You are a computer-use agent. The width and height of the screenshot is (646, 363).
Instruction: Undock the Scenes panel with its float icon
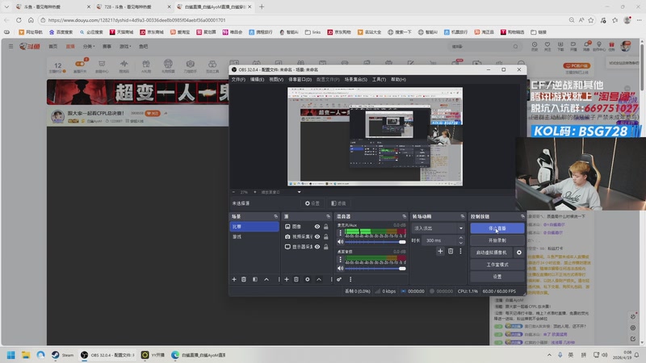275,216
